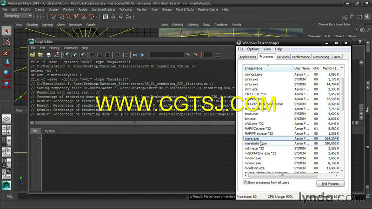Source script icon in Script Editor

tap(40, 55)
